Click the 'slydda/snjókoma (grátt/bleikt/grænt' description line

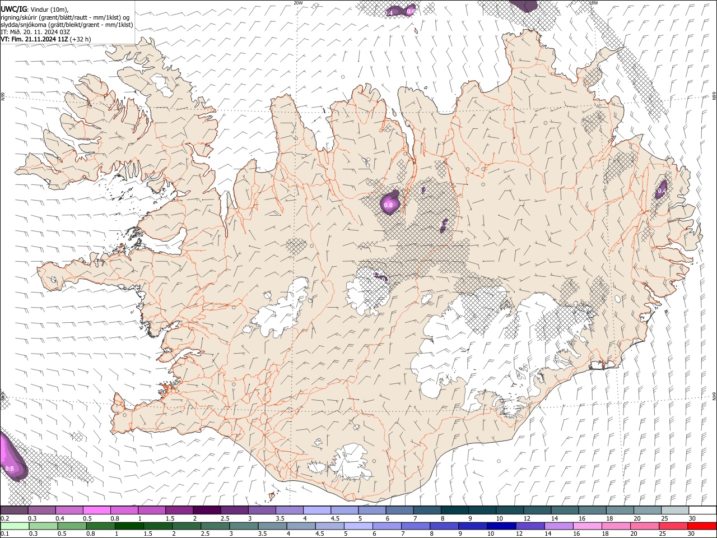tap(67, 25)
